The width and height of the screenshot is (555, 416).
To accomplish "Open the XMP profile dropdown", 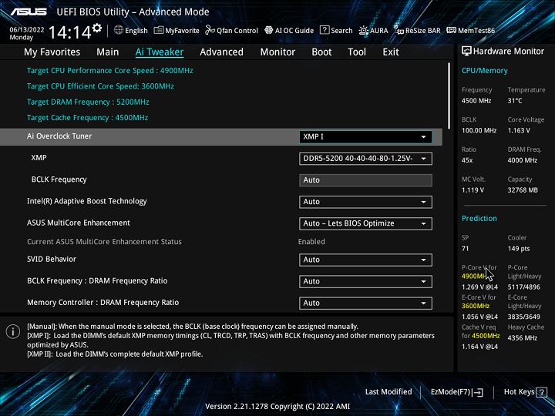I will click(x=365, y=159).
